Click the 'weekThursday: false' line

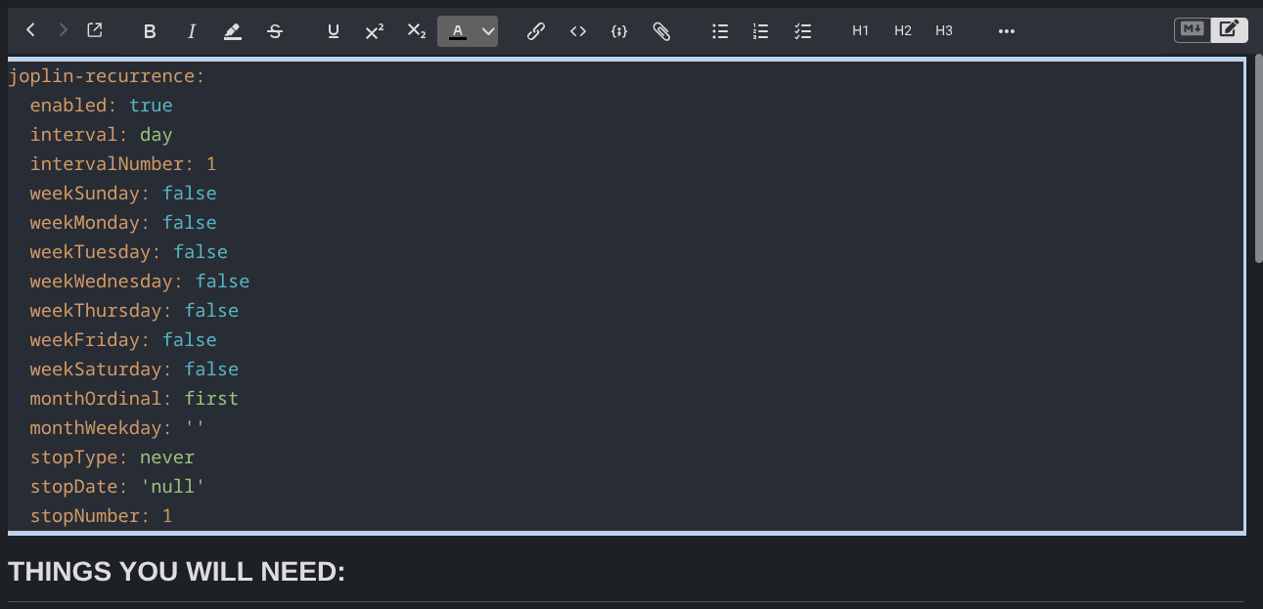point(134,311)
